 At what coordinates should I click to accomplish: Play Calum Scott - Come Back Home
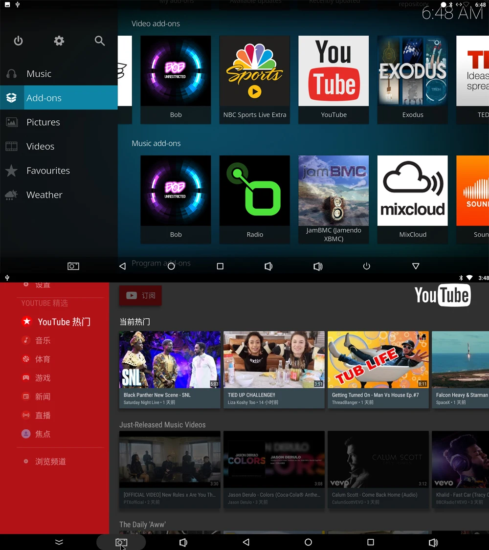coord(378,469)
